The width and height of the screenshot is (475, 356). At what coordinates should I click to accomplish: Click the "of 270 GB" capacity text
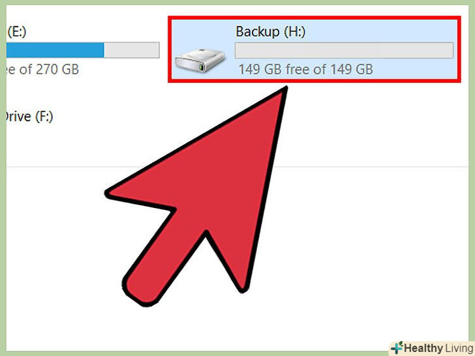(49, 69)
